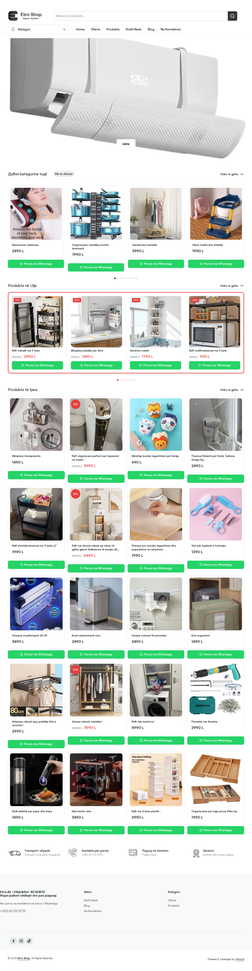
Task: Select the Me te shiturat filter tag
Action: [x=64, y=174]
